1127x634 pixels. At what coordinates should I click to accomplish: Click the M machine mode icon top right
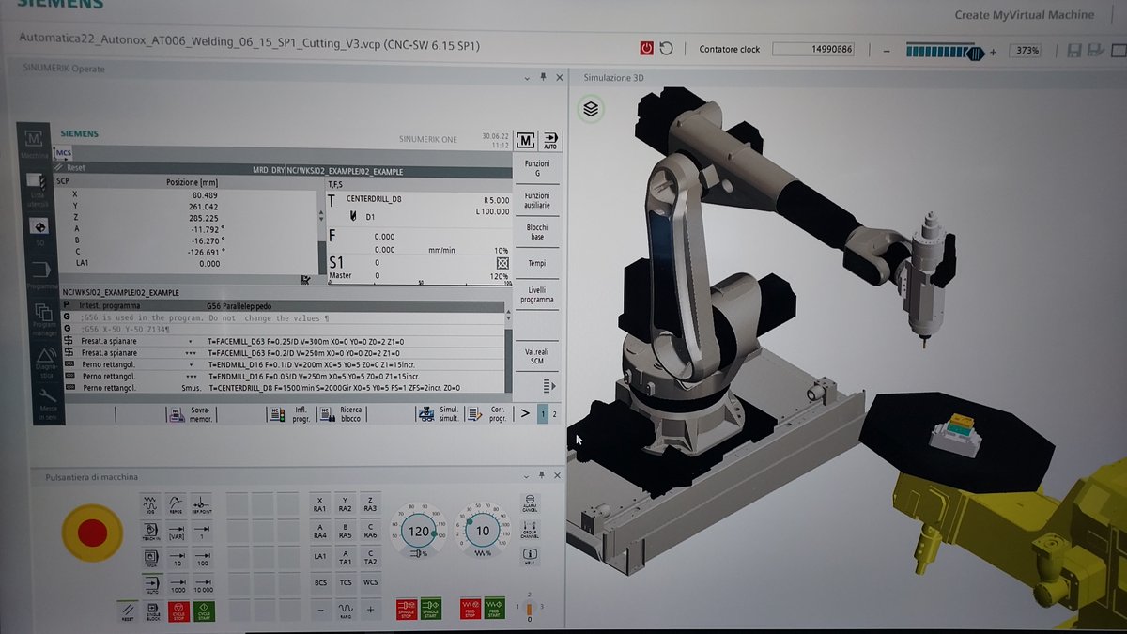(x=525, y=140)
